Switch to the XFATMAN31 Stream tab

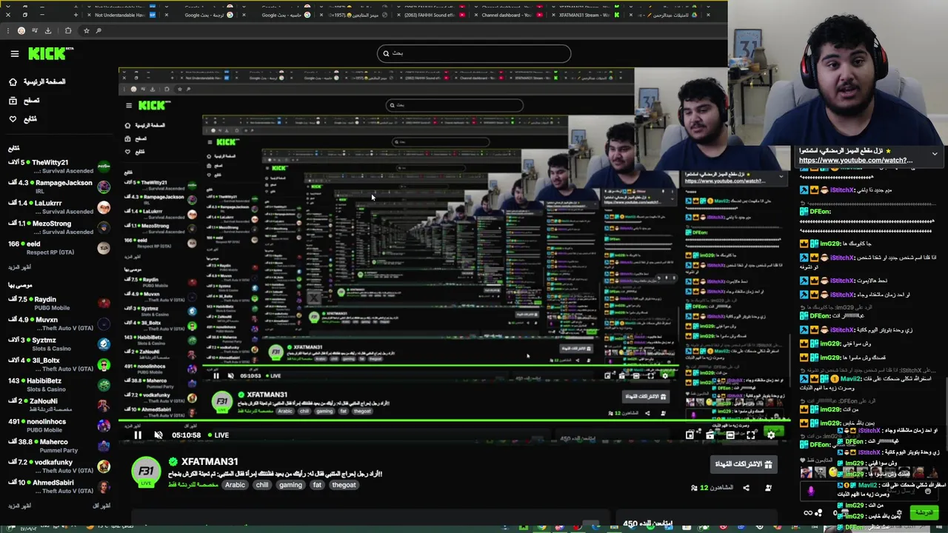(x=585, y=15)
